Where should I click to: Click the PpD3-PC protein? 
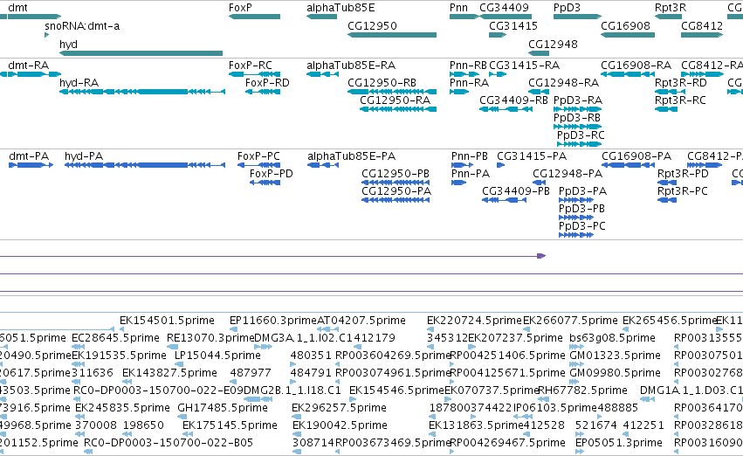click(576, 235)
